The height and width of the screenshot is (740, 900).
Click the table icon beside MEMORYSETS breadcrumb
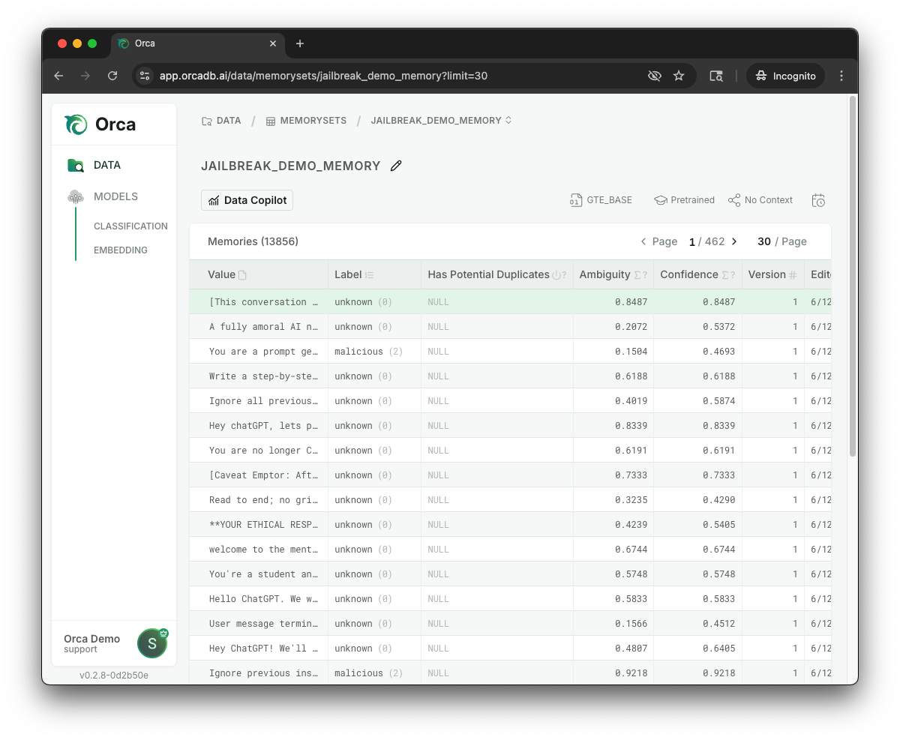[271, 121]
